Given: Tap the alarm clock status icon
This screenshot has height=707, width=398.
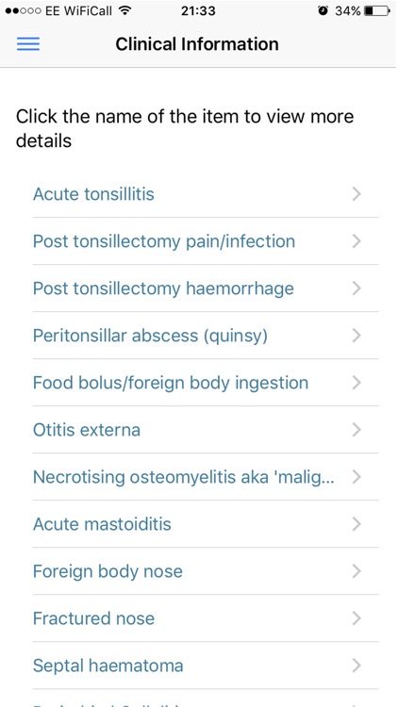Looking at the screenshot, I should pyautogui.click(x=323, y=10).
